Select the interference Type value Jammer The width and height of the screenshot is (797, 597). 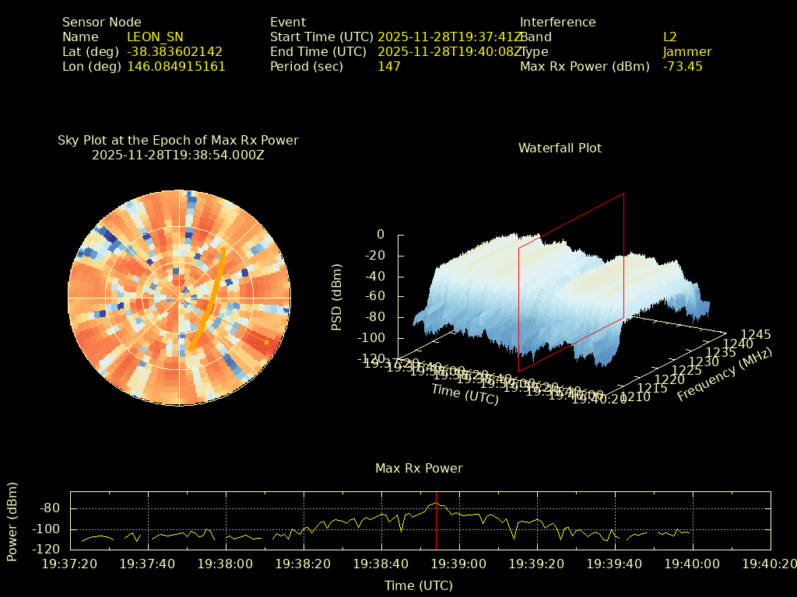coord(686,52)
